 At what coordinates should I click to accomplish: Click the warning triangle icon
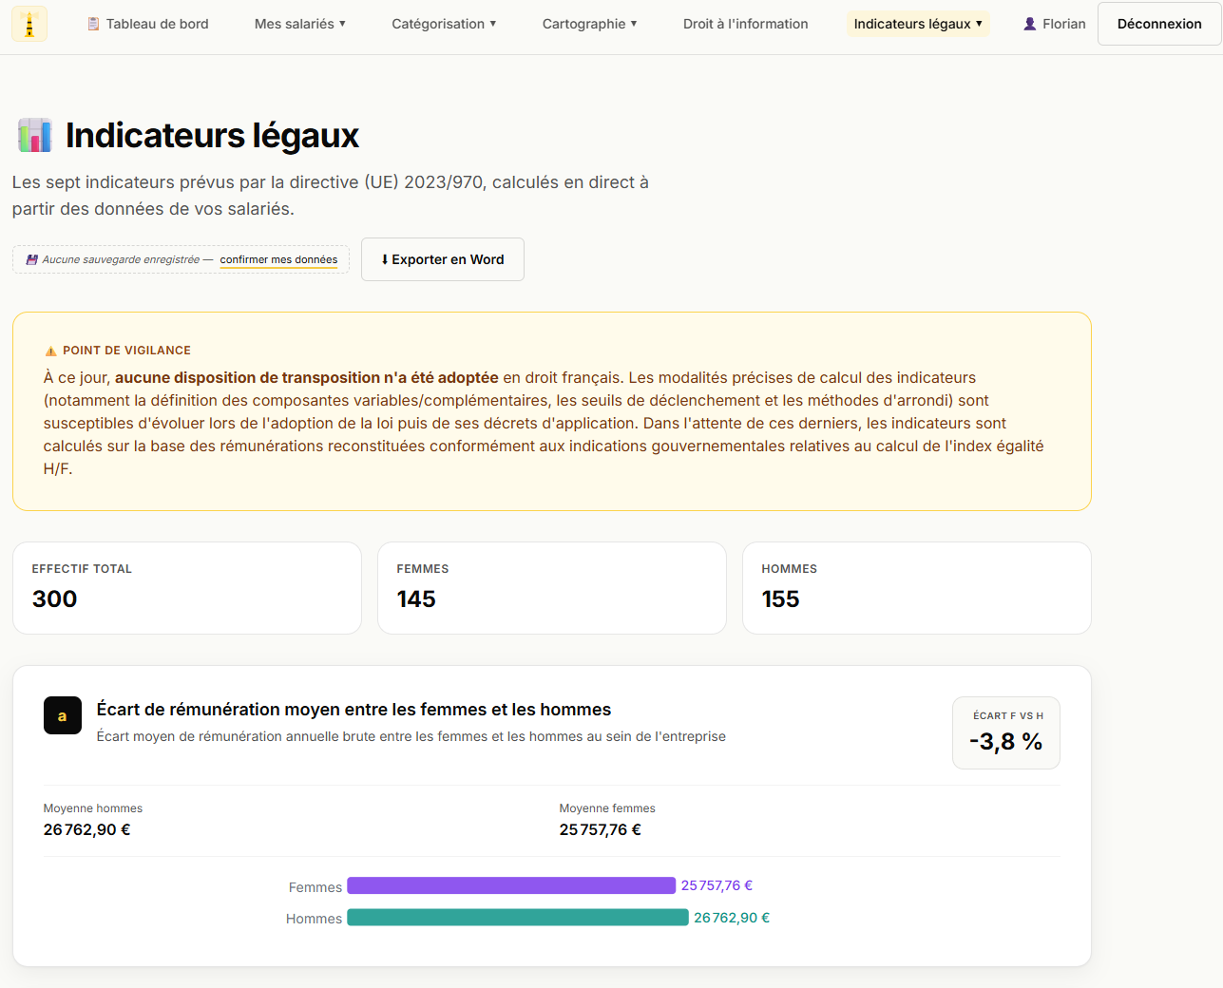[50, 351]
